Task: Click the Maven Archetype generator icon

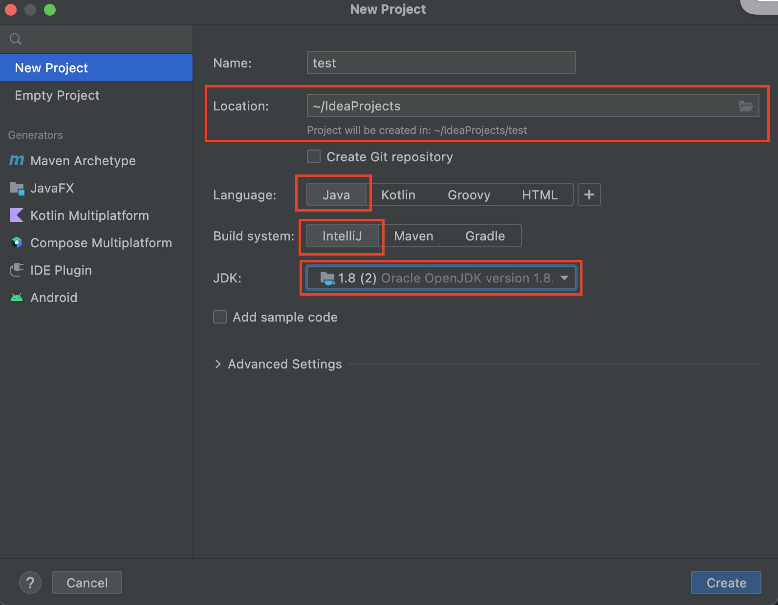Action: [x=17, y=160]
